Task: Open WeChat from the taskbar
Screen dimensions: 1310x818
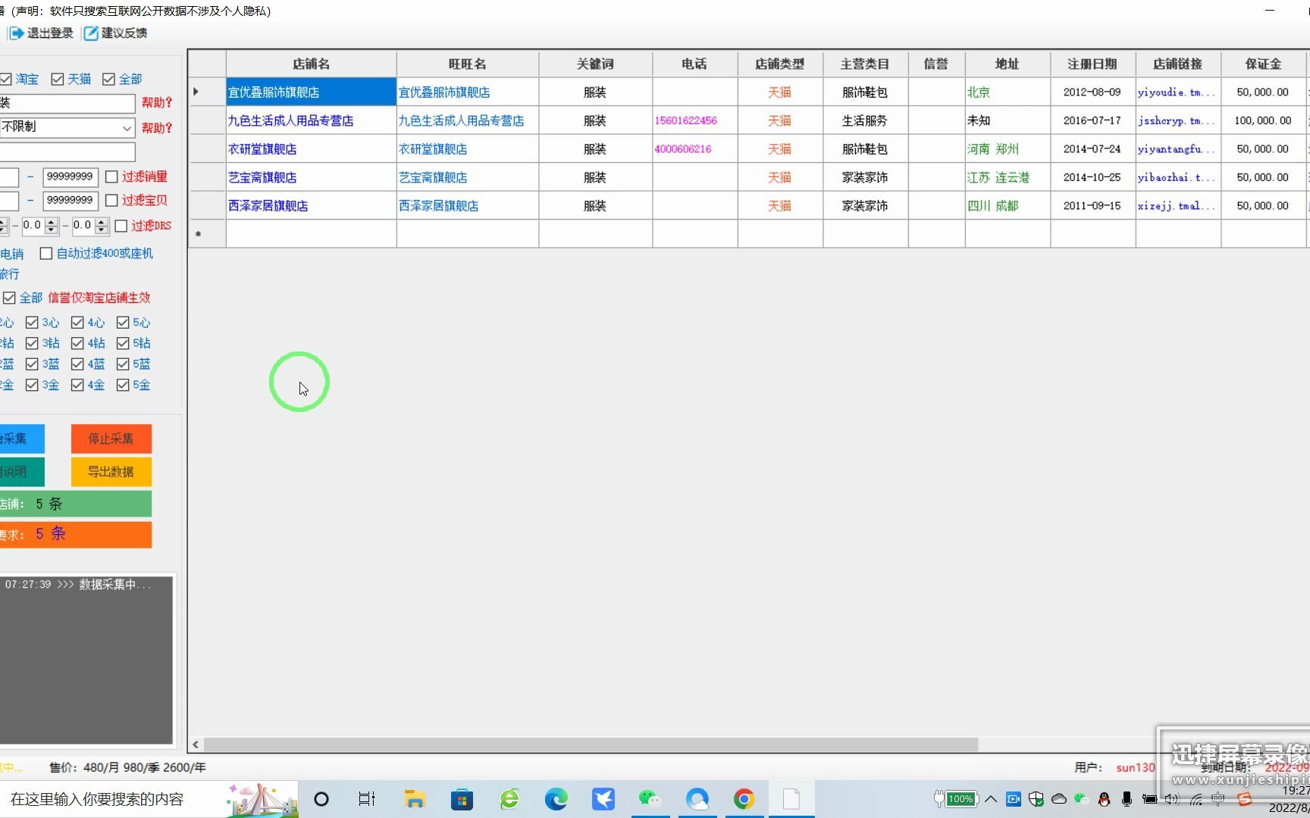Action: coord(650,799)
